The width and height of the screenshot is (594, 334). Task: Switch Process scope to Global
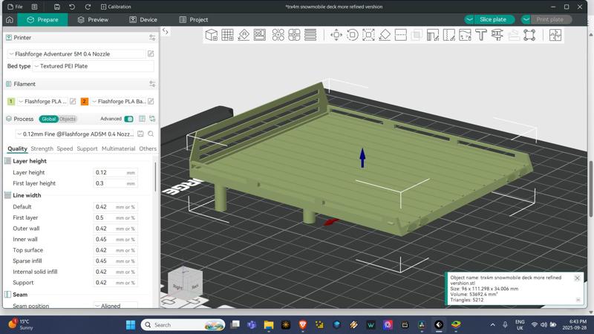pos(49,119)
